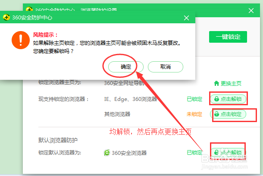This screenshot has width=263, height=176.
Task: Click the orange exclamation warning icon
Action: (x=21, y=40)
